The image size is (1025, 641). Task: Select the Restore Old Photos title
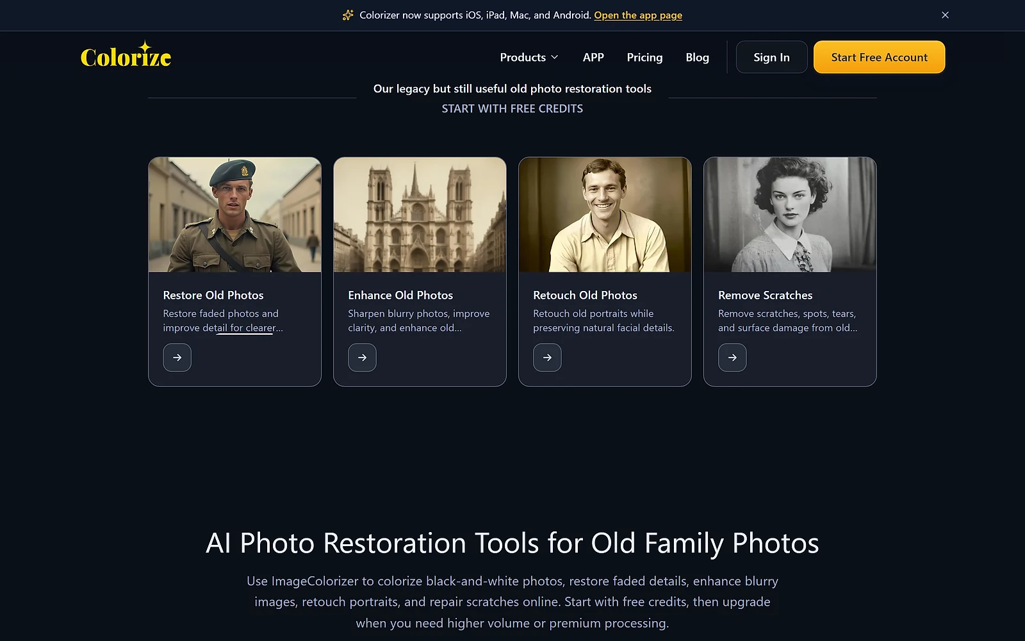pyautogui.click(x=213, y=296)
